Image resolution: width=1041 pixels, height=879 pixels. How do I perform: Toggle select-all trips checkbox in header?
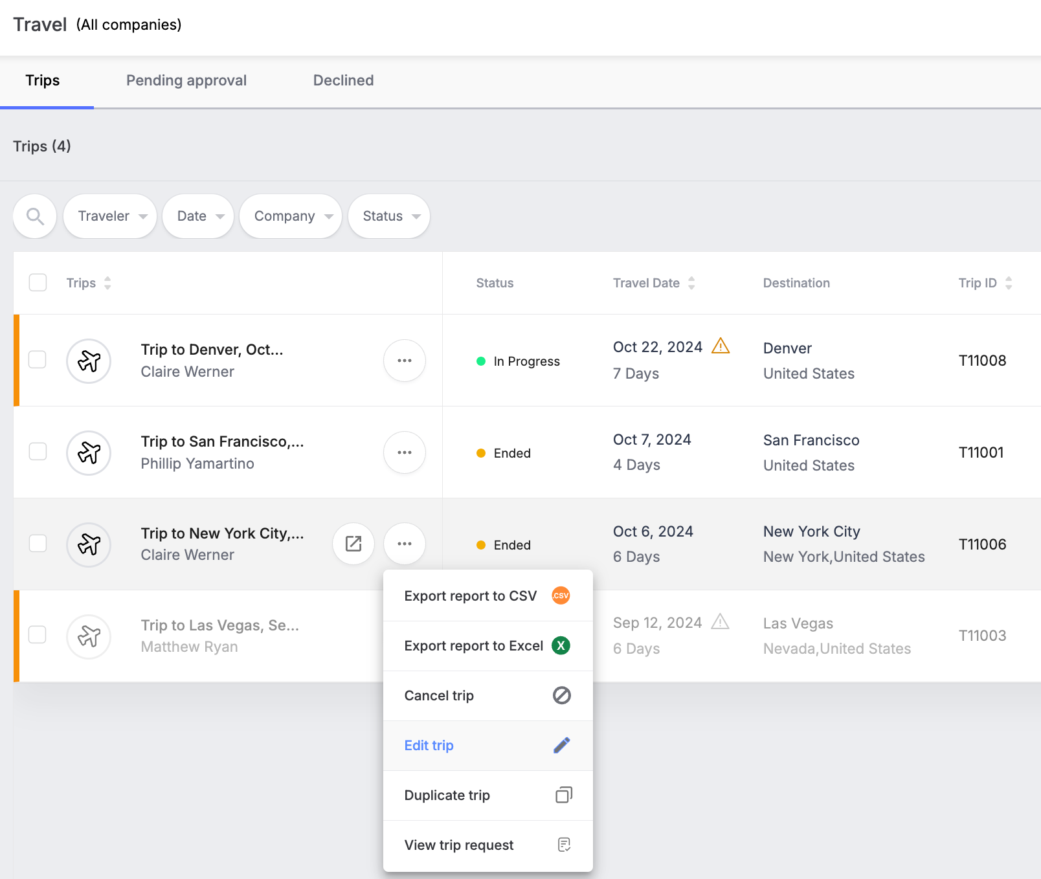(38, 283)
